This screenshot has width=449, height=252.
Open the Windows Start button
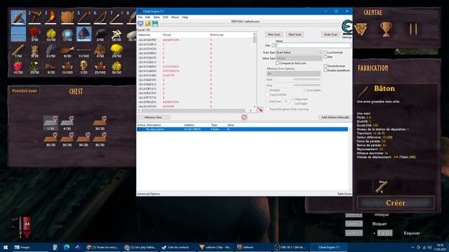[6, 247]
